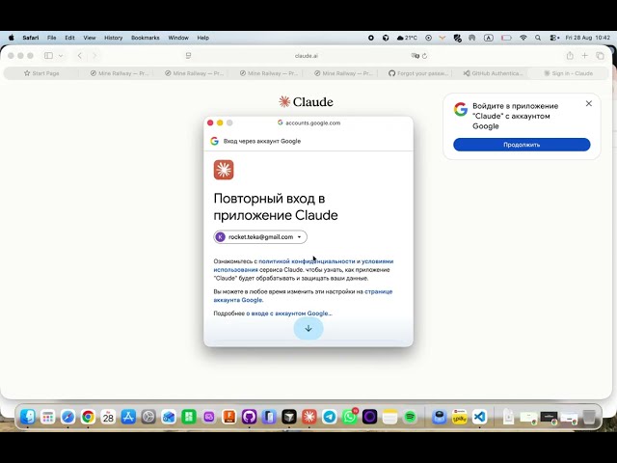The image size is (617, 463).
Task: Open the Trash from the Dock
Action: [x=589, y=417]
